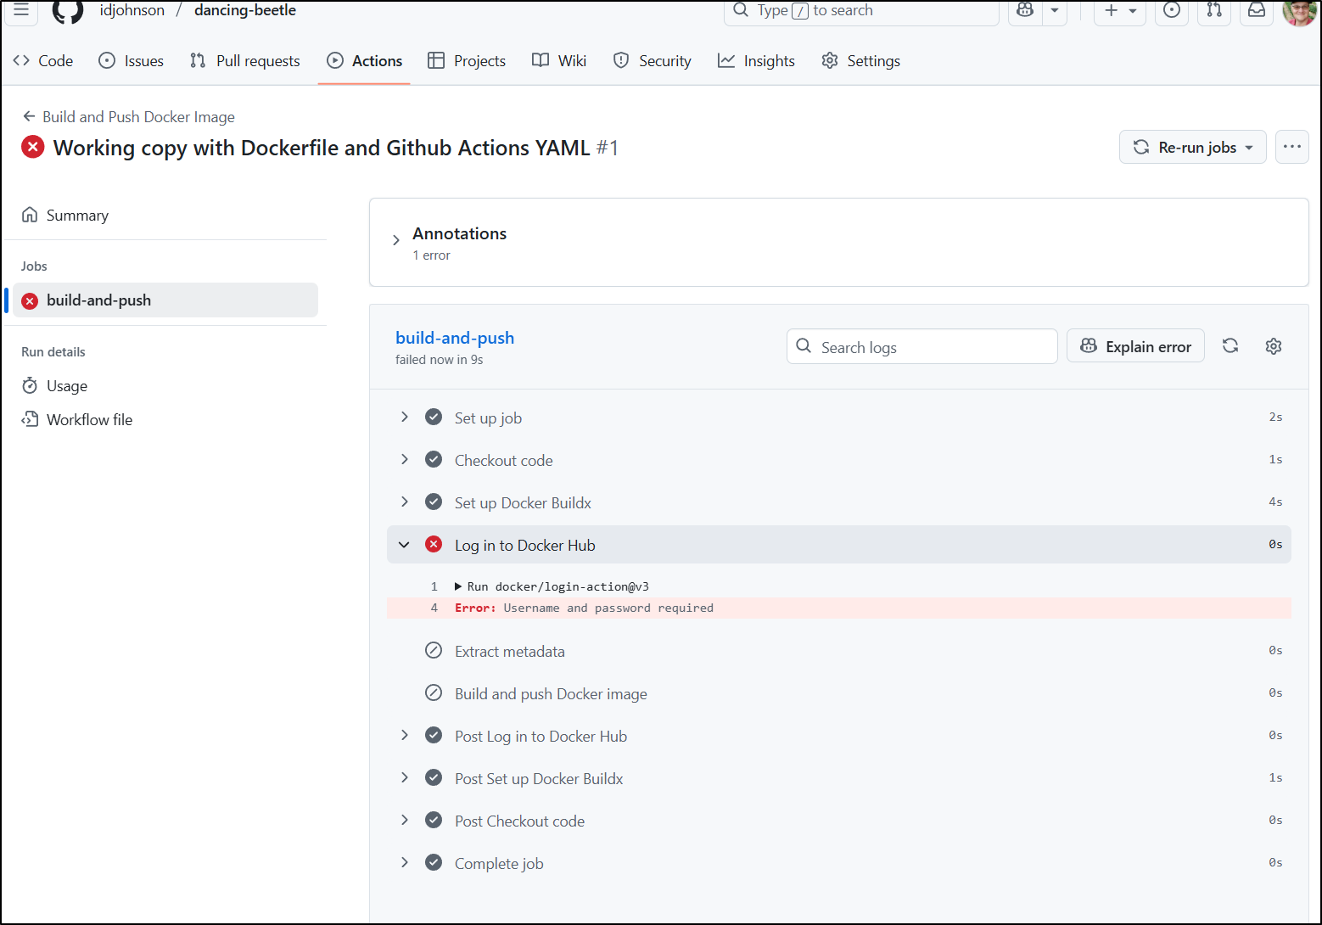
Task: Open the create new plus dropdown
Action: 1119,10
